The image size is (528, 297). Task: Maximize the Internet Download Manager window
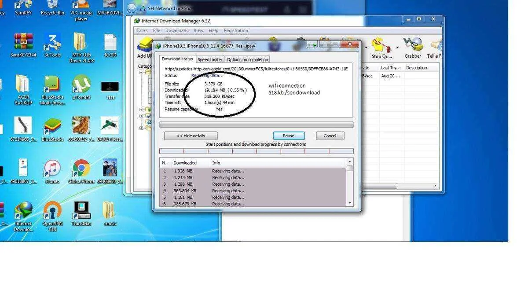[419, 19]
